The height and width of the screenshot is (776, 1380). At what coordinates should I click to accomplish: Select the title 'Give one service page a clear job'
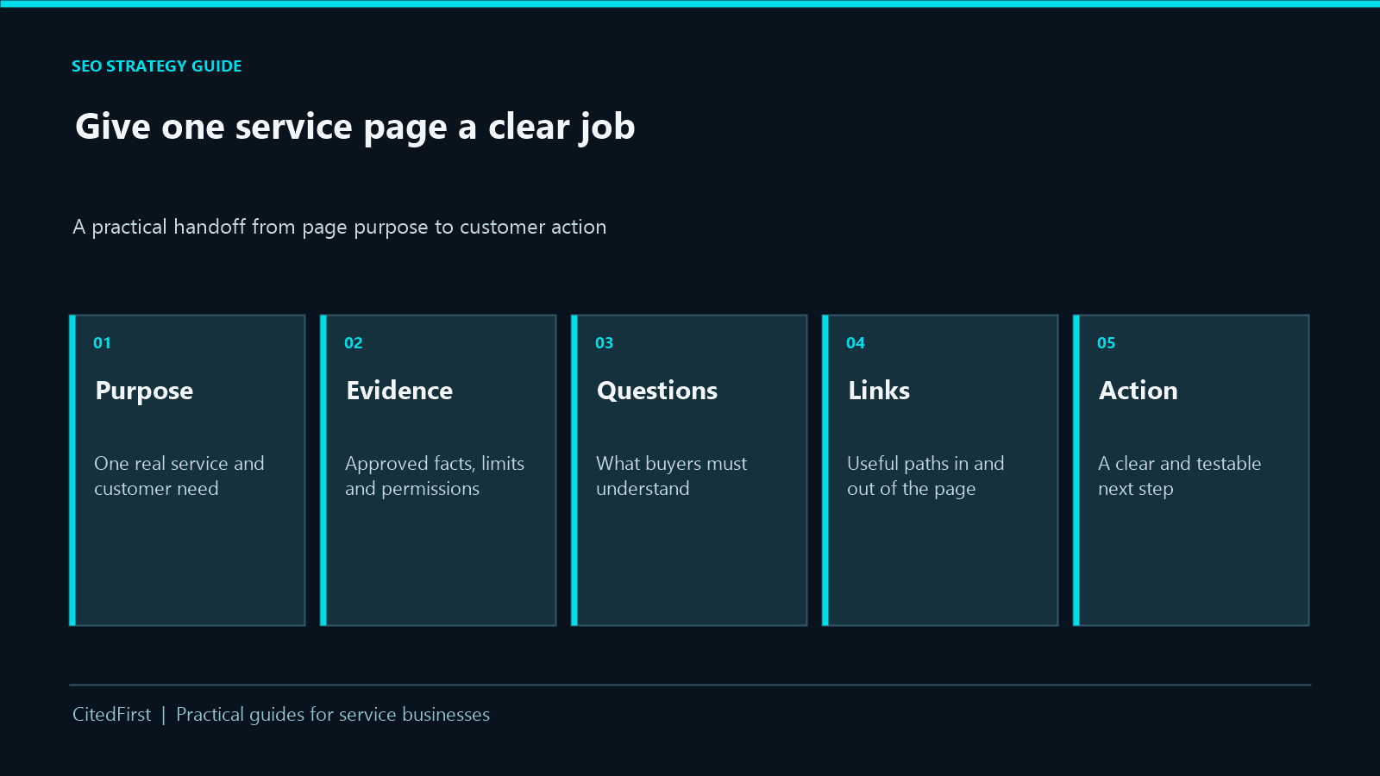(355, 127)
